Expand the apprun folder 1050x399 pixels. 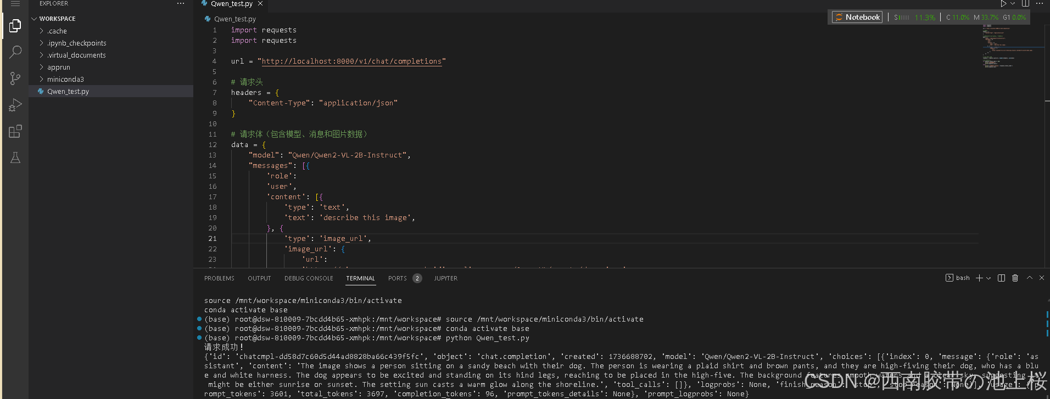111,68
